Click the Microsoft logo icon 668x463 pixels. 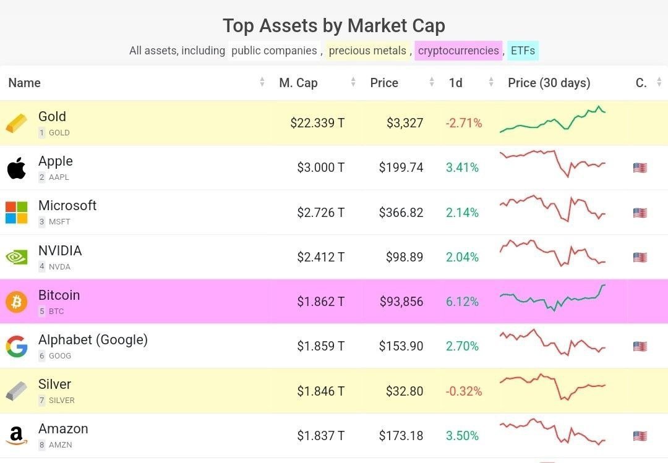click(16, 213)
